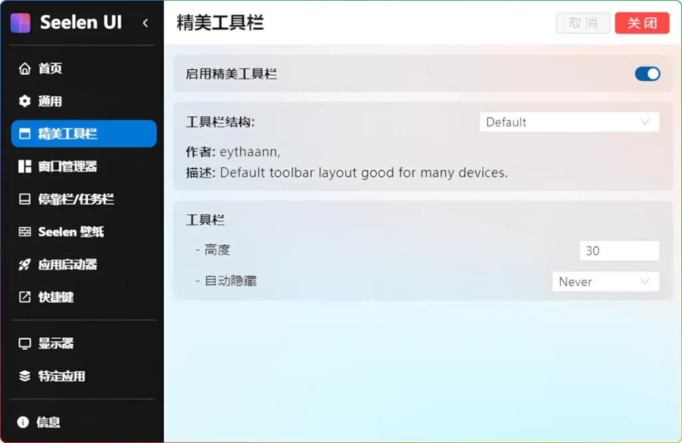This screenshot has width=682, height=443.
Task: Disable the 启用精美工具栏 switch
Action: [647, 74]
